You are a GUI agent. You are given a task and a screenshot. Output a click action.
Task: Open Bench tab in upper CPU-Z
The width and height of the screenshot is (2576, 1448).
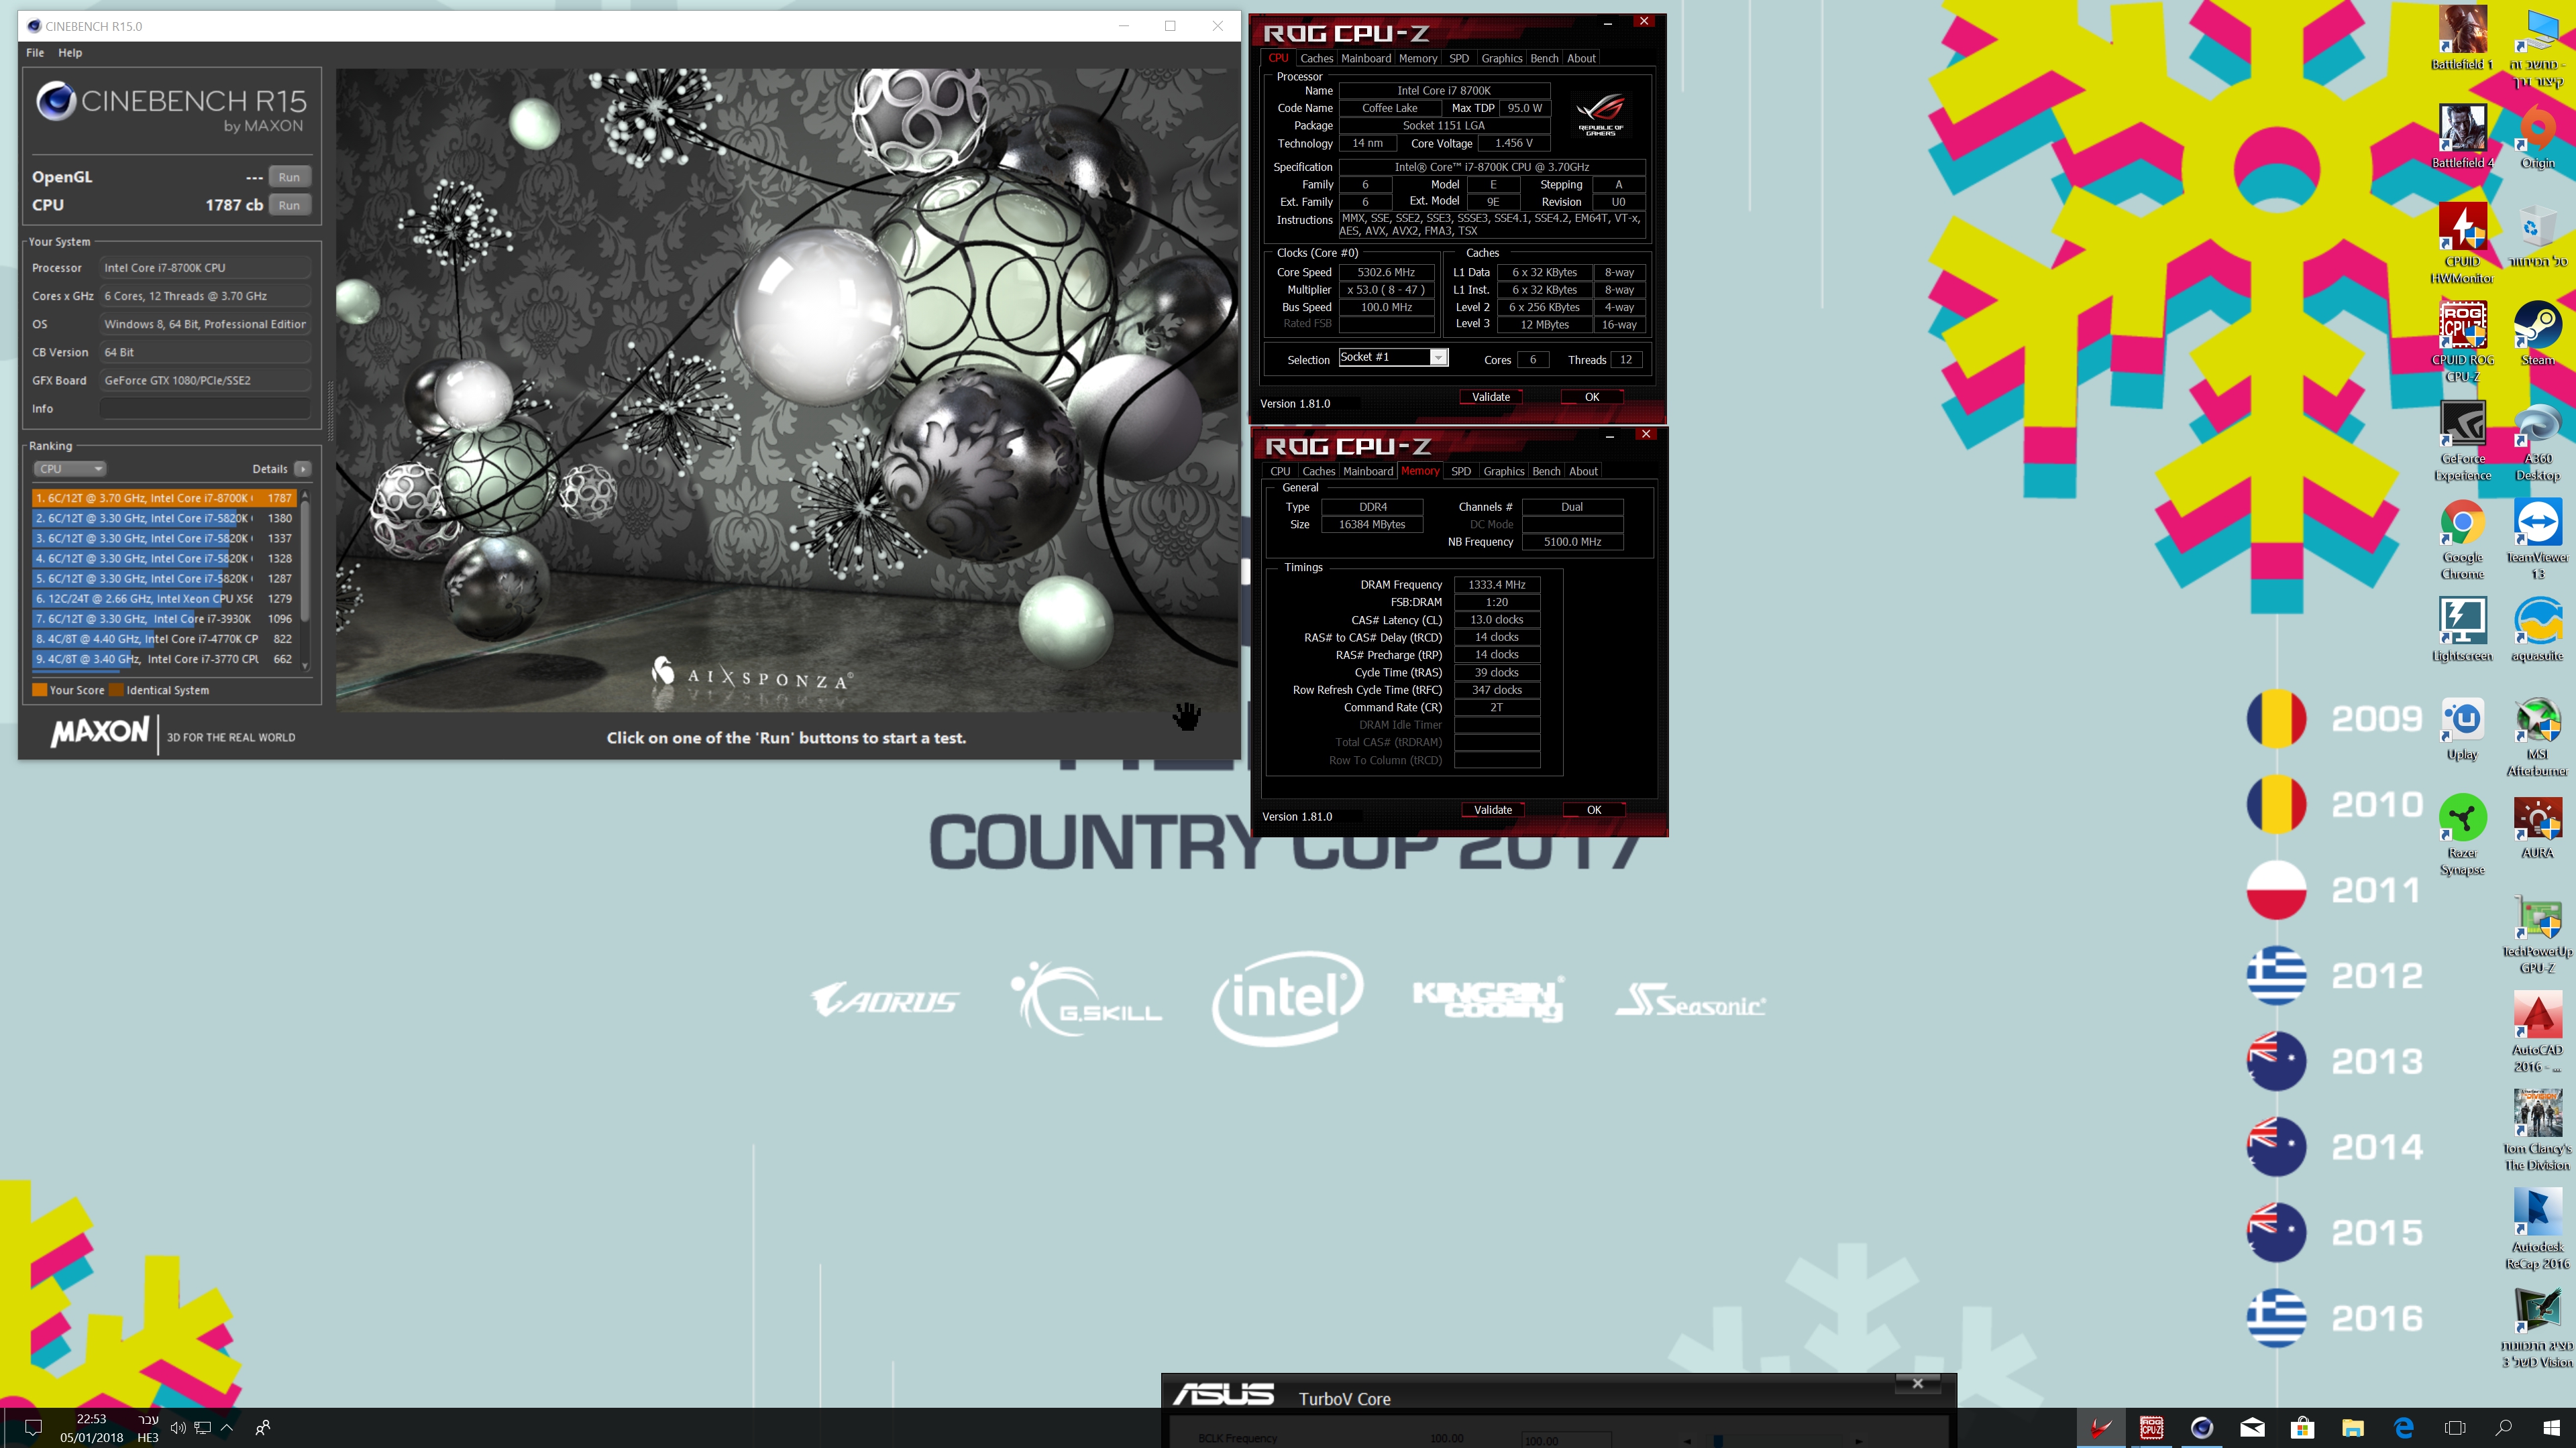(x=1544, y=58)
